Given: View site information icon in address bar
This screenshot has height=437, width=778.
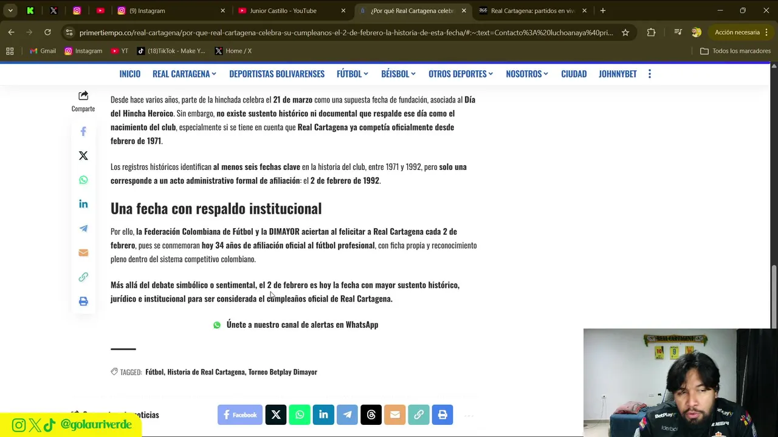Looking at the screenshot, I should click(x=69, y=32).
